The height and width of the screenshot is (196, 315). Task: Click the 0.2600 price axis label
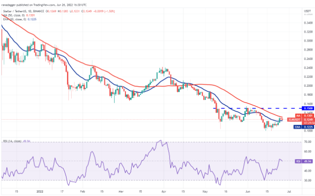308,59
